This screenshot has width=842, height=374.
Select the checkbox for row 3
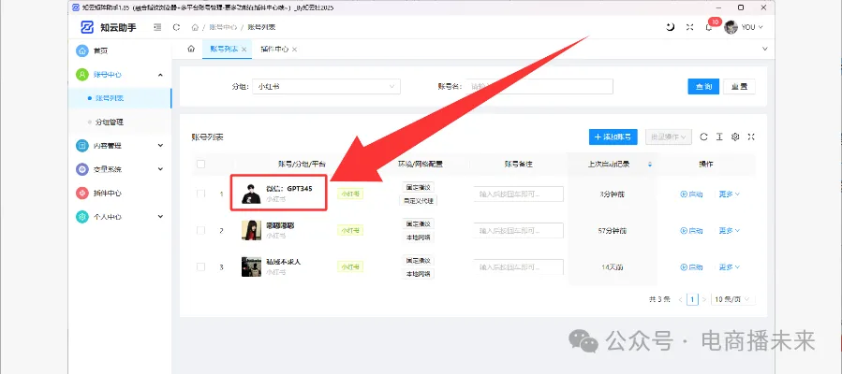200,267
